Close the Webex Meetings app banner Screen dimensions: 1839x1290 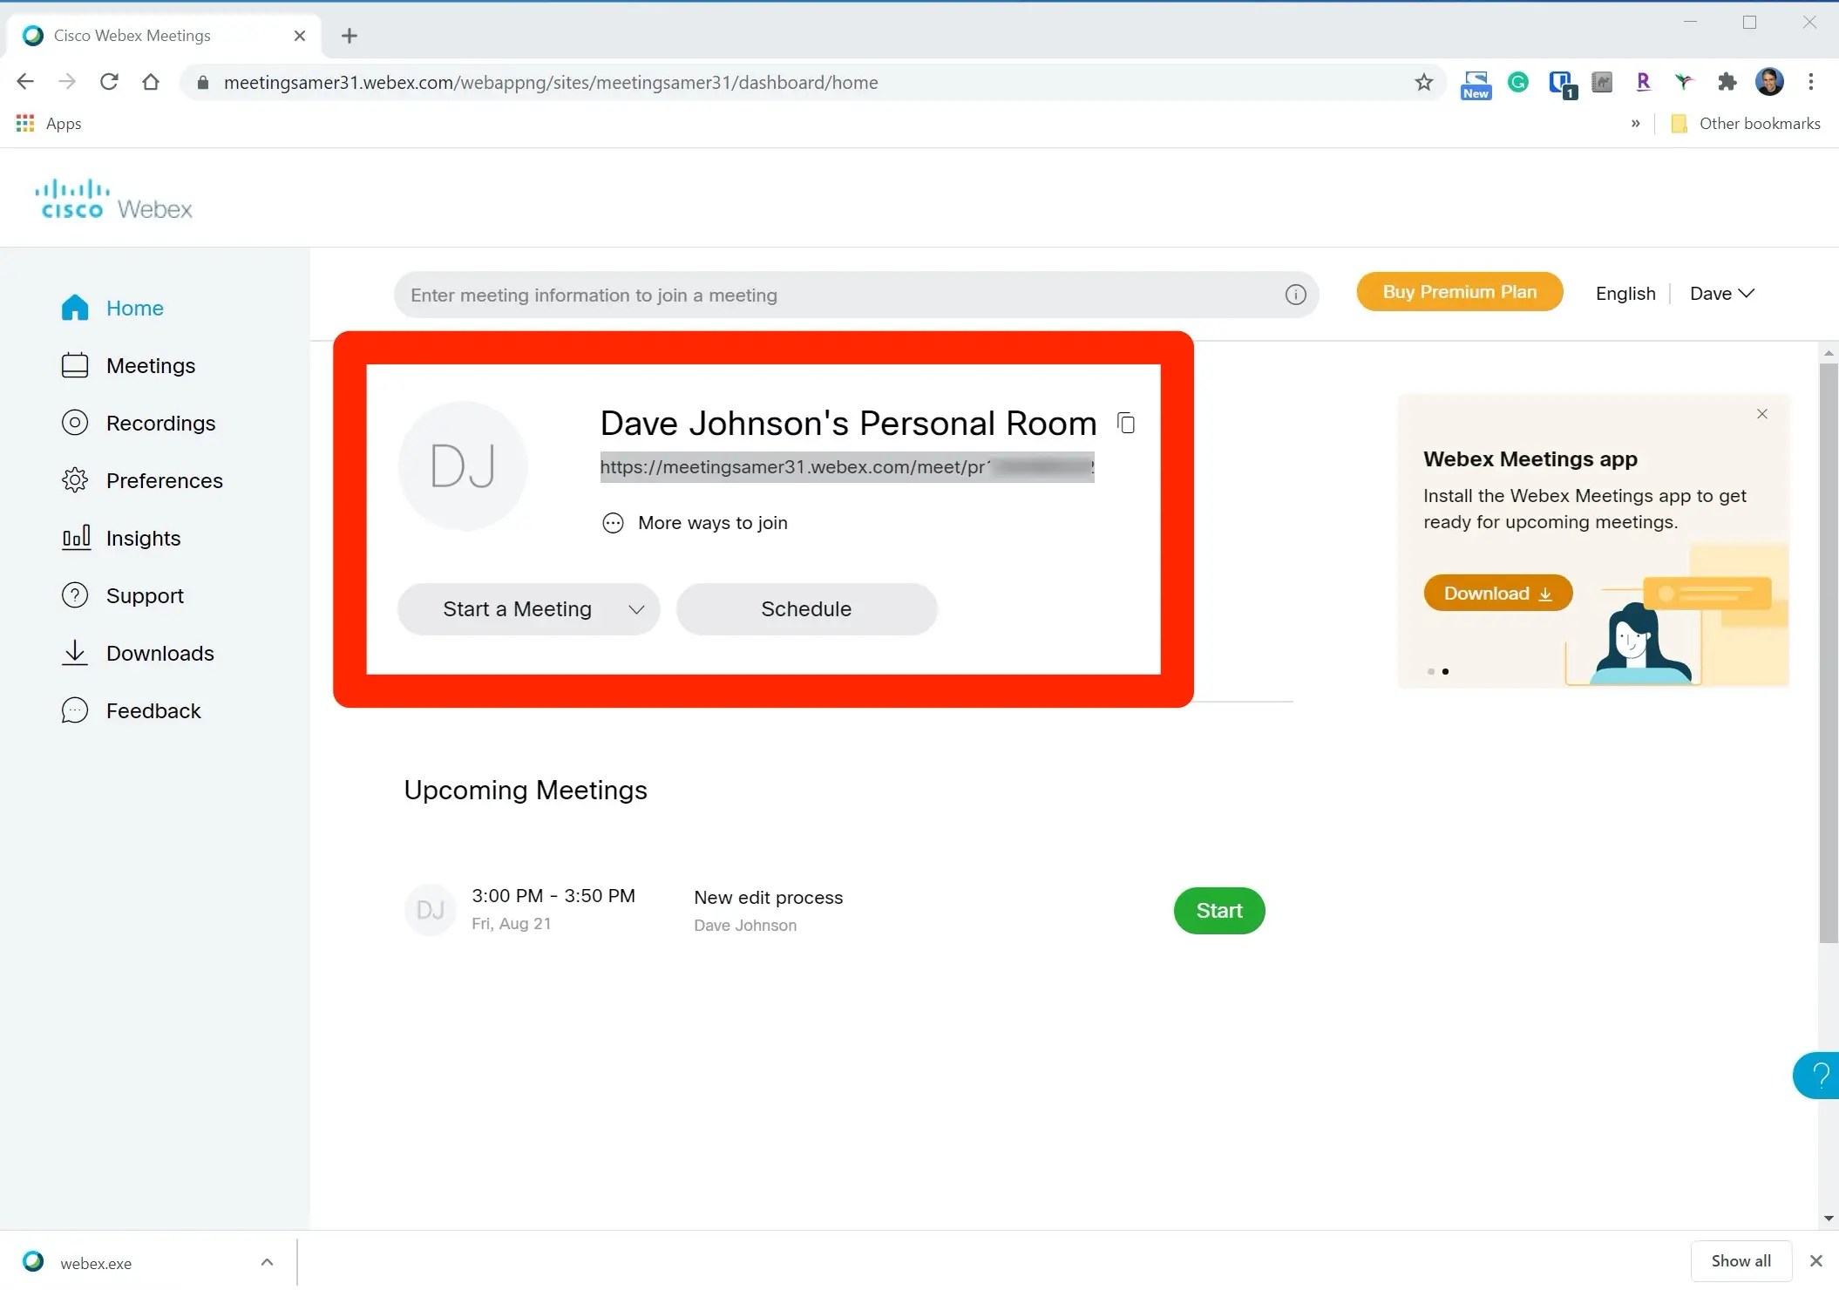coord(1761,414)
